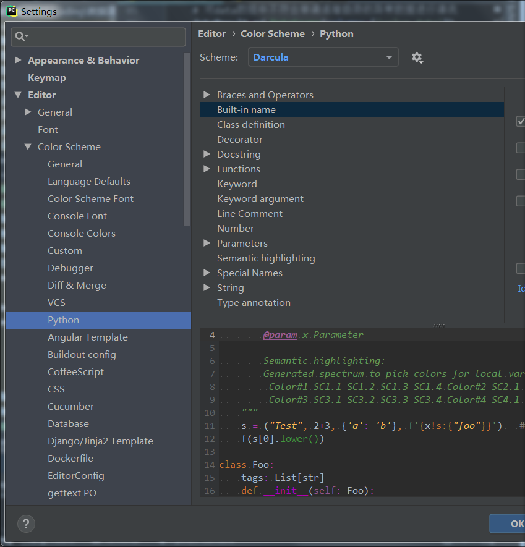Select Keymap in settings tree
This screenshot has height=547, width=525.
(47, 77)
